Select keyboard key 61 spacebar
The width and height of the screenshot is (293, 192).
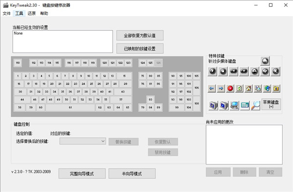(70, 107)
